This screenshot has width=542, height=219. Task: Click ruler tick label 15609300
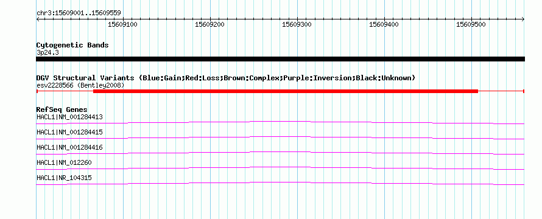[297, 24]
